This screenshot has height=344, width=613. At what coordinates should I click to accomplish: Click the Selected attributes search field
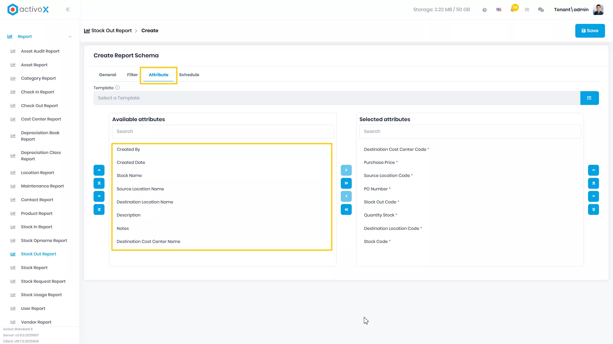click(x=470, y=132)
